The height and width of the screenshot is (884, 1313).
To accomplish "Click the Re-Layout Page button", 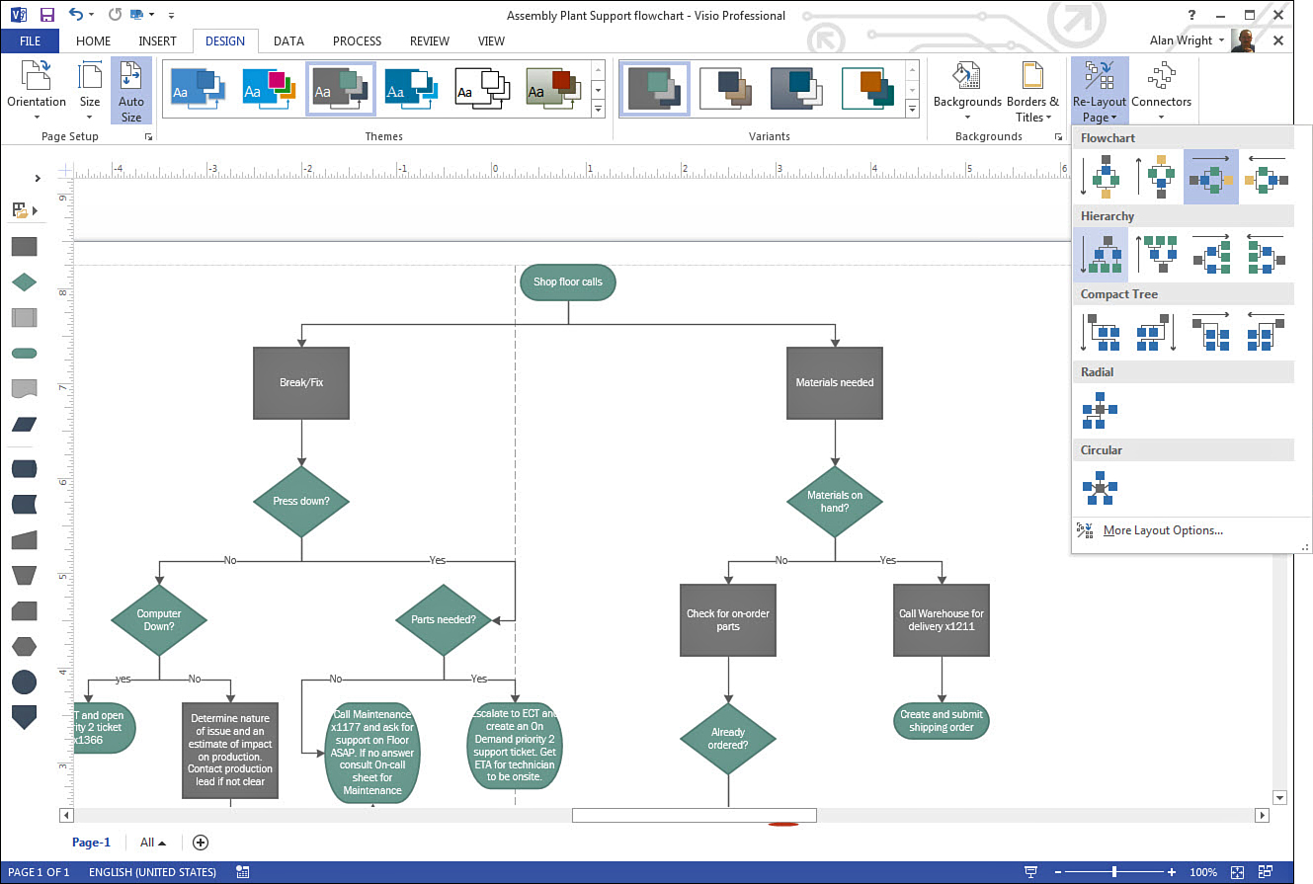I will [1099, 91].
